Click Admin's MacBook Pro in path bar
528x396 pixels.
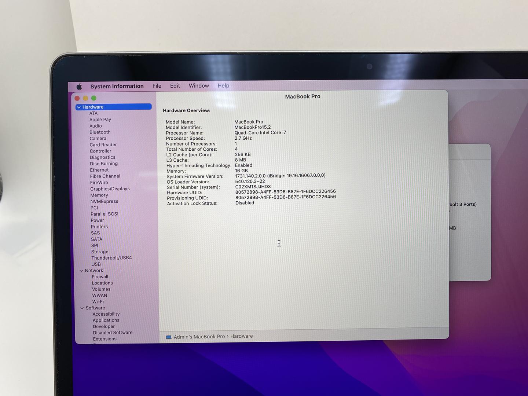click(199, 337)
